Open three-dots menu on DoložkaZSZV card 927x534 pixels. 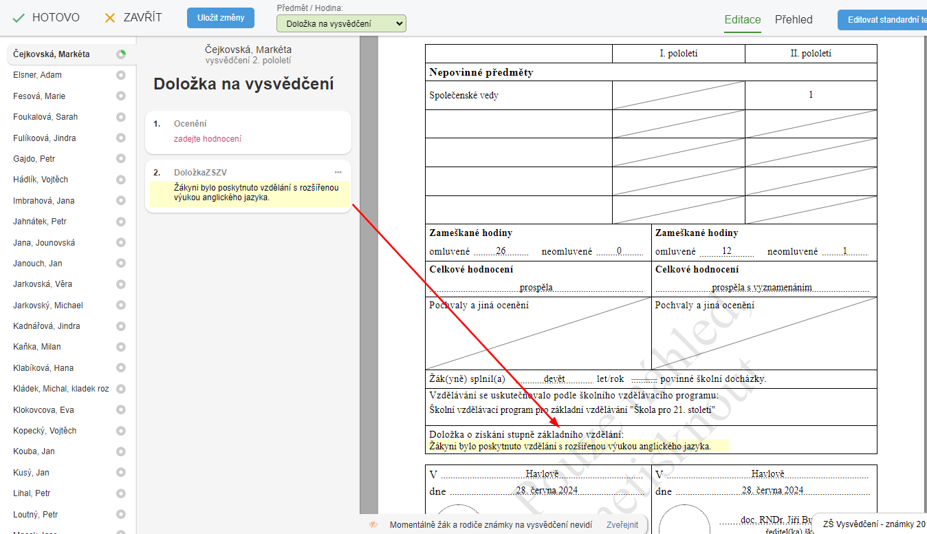pyautogui.click(x=338, y=172)
